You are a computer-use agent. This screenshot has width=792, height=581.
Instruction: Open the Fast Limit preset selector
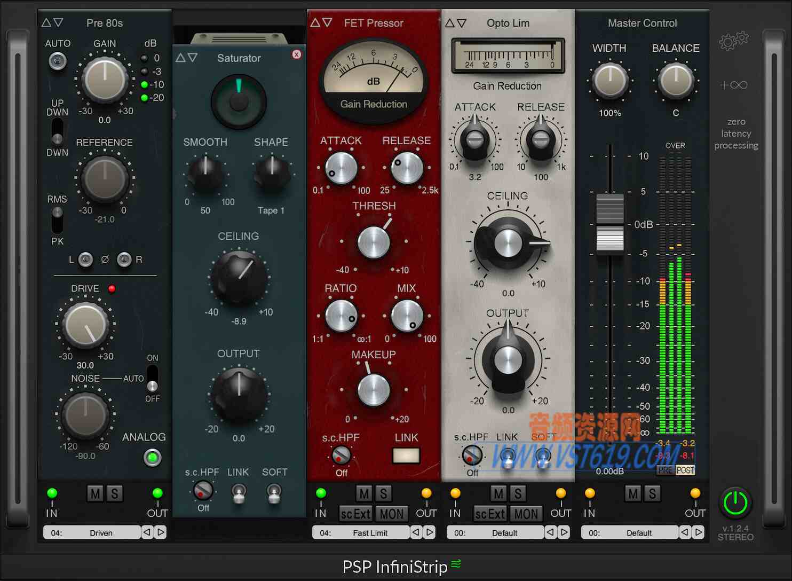(x=361, y=532)
